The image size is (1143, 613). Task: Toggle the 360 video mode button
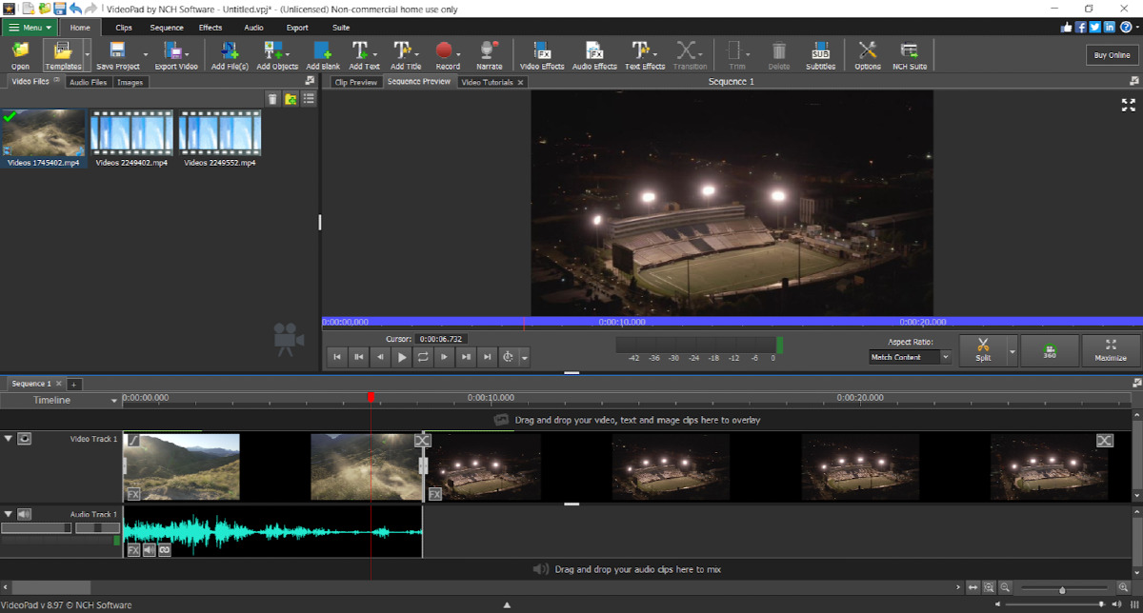pyautogui.click(x=1049, y=350)
